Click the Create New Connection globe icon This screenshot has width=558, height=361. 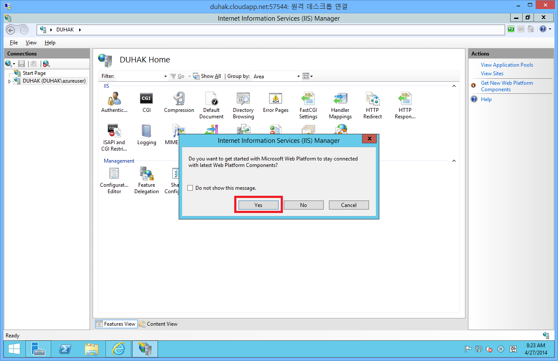pos(8,64)
